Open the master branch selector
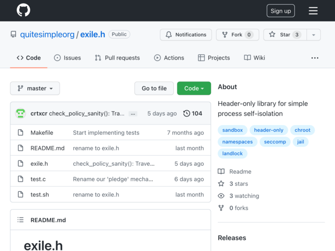This screenshot has height=251, width=335. (35, 88)
